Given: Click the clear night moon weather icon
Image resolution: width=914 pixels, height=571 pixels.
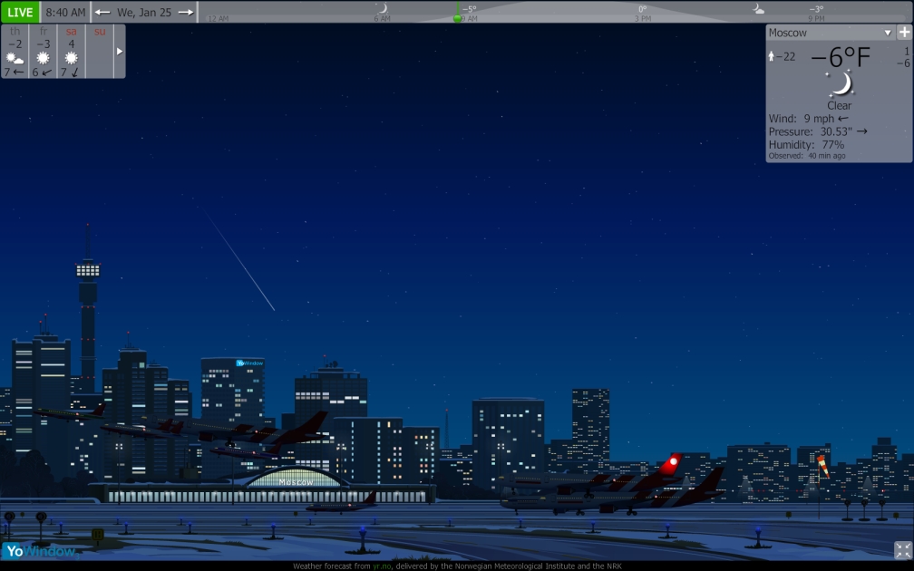Looking at the screenshot, I should (841, 83).
